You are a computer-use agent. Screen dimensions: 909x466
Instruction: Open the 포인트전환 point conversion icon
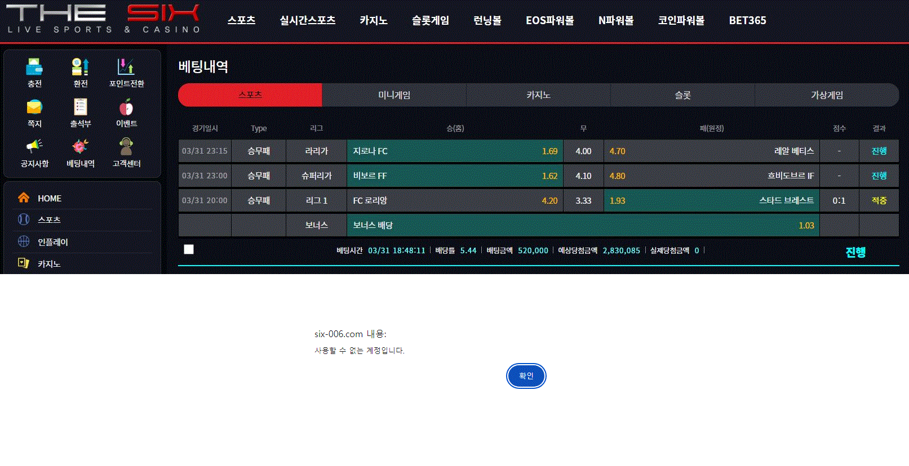126,68
